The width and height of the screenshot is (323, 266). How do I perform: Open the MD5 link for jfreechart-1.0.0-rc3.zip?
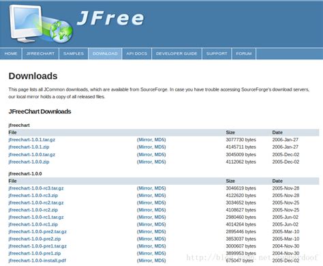pos(159,196)
